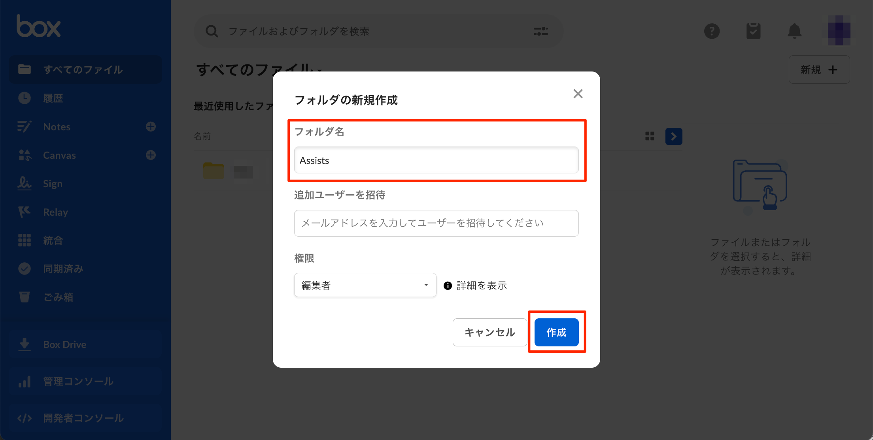Click the folder name field containing Assists

pos(436,160)
